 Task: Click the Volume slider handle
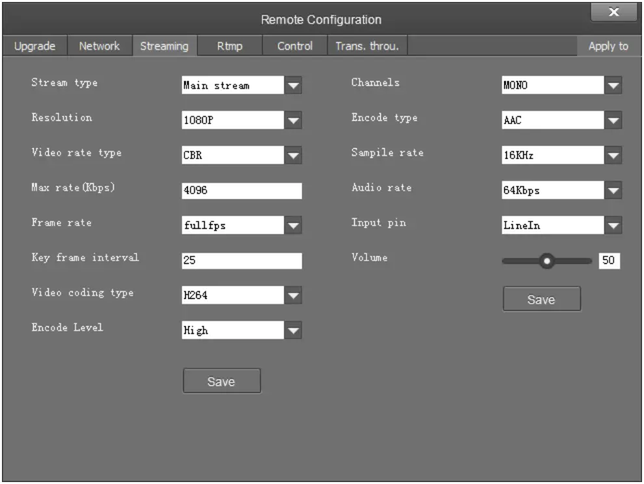coord(548,261)
